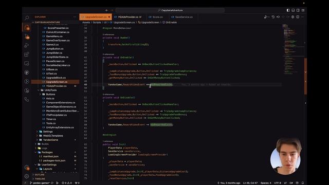The height and width of the screenshot is (185, 329).
Task: Open Explorer Views and More Actions ellipsis
Action: pyautogui.click(x=75, y=17)
